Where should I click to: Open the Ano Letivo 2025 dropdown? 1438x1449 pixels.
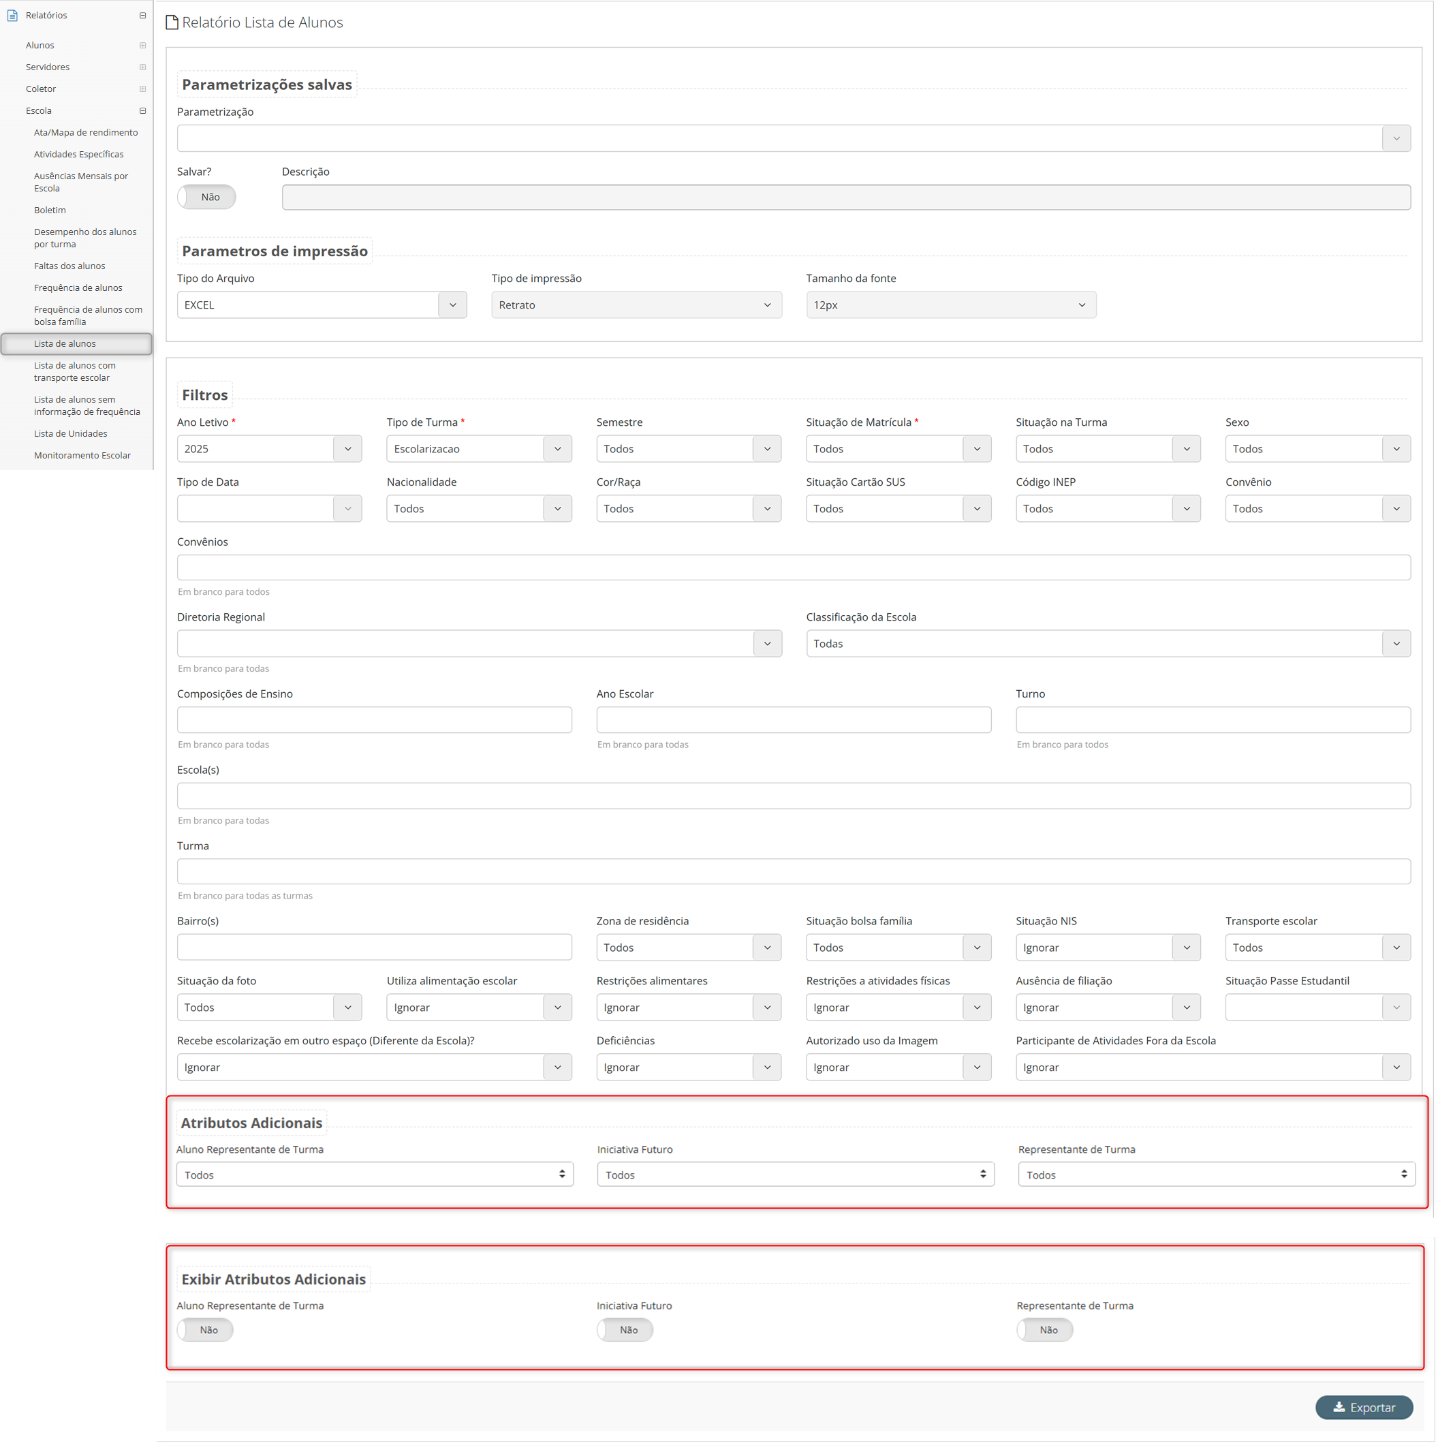(x=269, y=448)
